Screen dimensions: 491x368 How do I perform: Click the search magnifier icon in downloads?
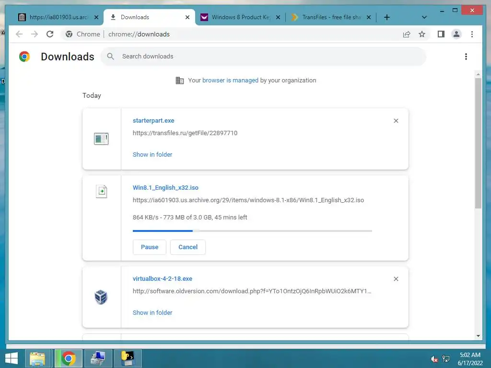[x=110, y=57]
